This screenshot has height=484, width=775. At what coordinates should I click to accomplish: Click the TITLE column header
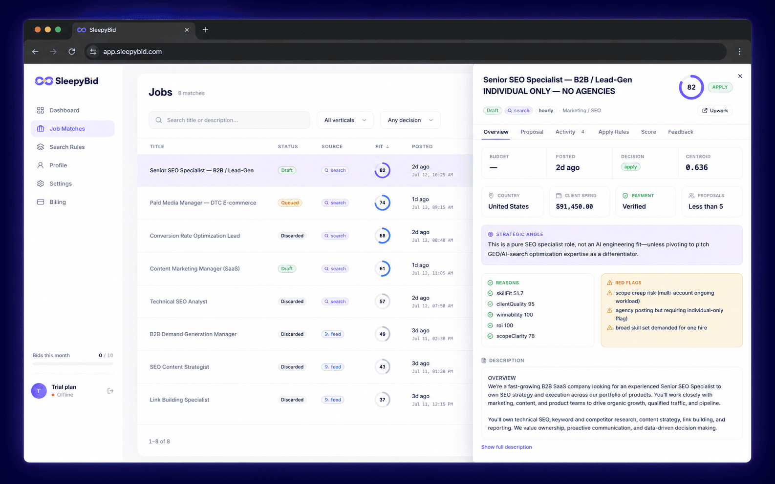tap(157, 146)
